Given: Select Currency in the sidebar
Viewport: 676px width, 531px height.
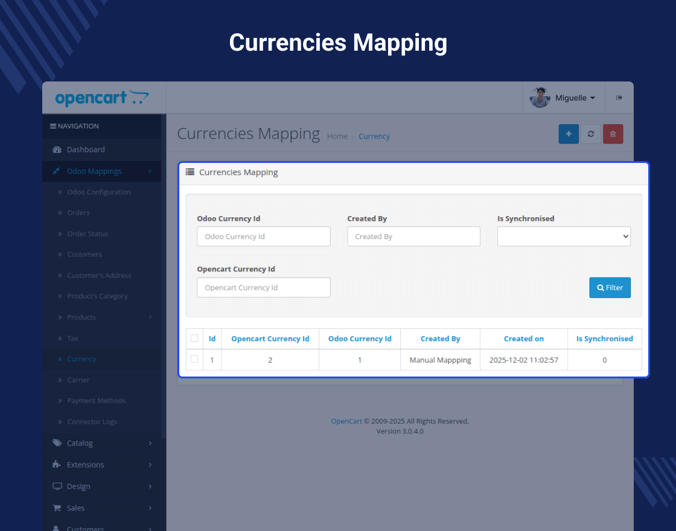Looking at the screenshot, I should [81, 359].
